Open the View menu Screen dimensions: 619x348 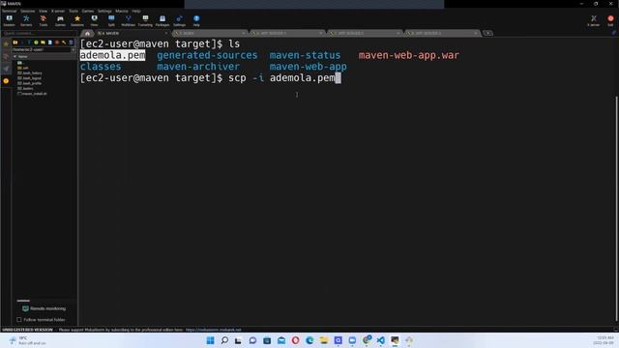pyautogui.click(x=43, y=11)
